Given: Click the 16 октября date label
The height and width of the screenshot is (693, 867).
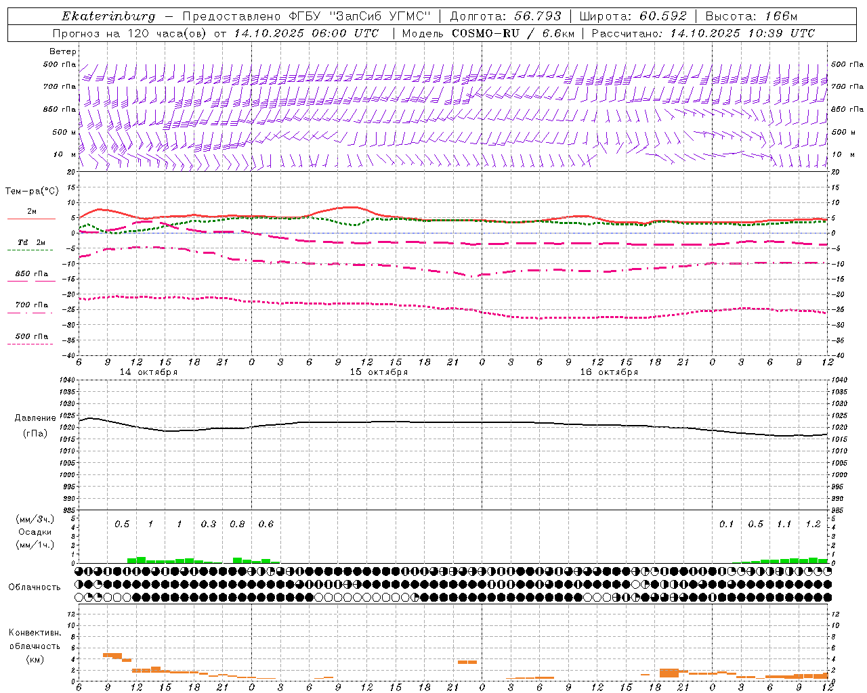Looking at the screenshot, I should [609, 372].
